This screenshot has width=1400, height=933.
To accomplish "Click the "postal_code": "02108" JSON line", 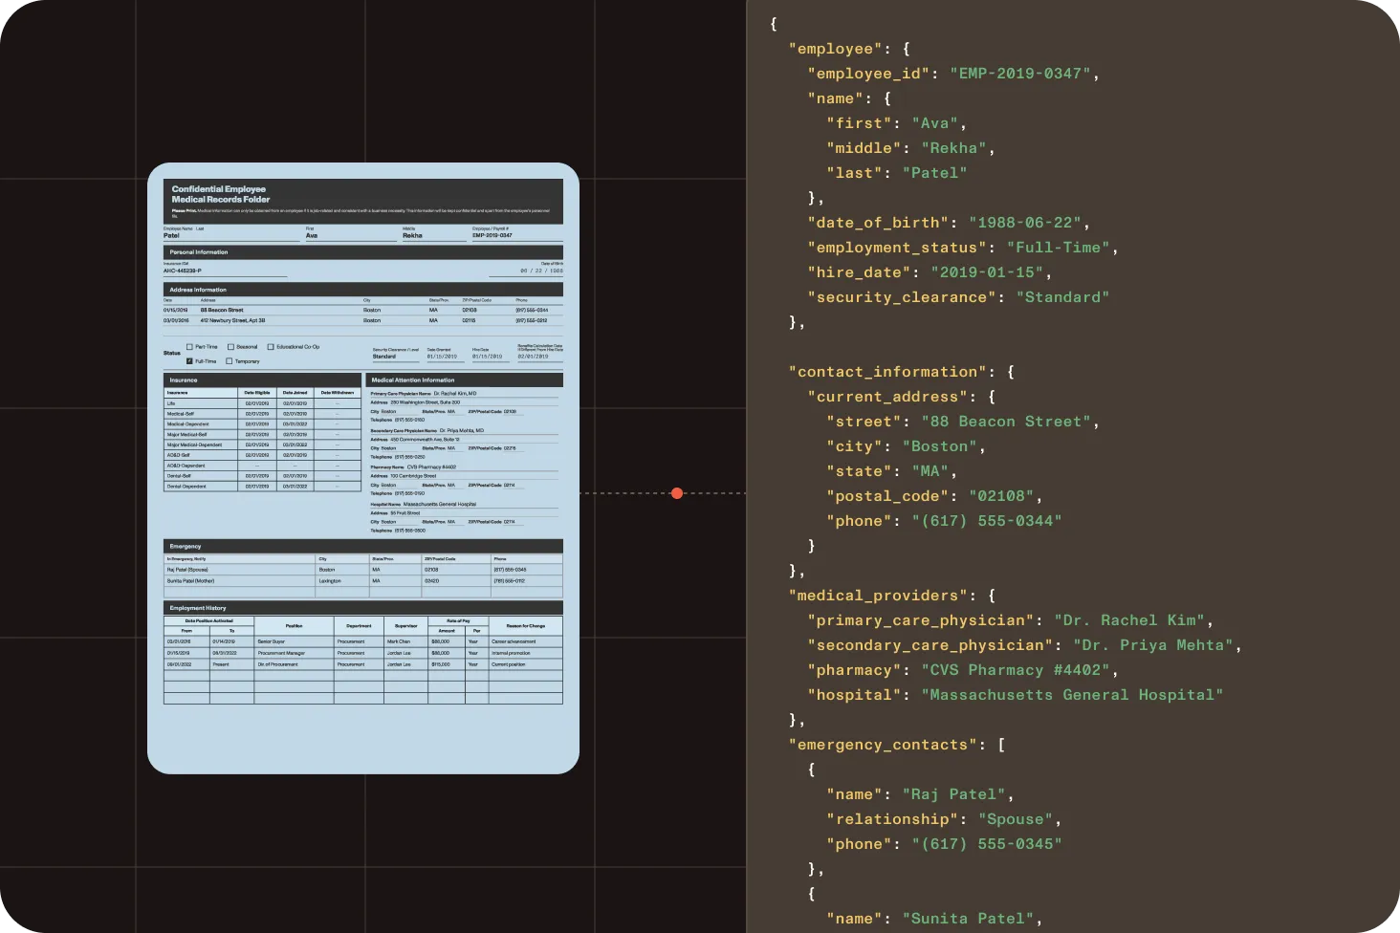I will point(934,496).
